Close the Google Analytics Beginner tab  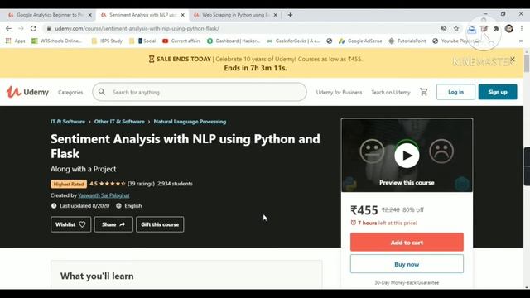click(x=89, y=15)
